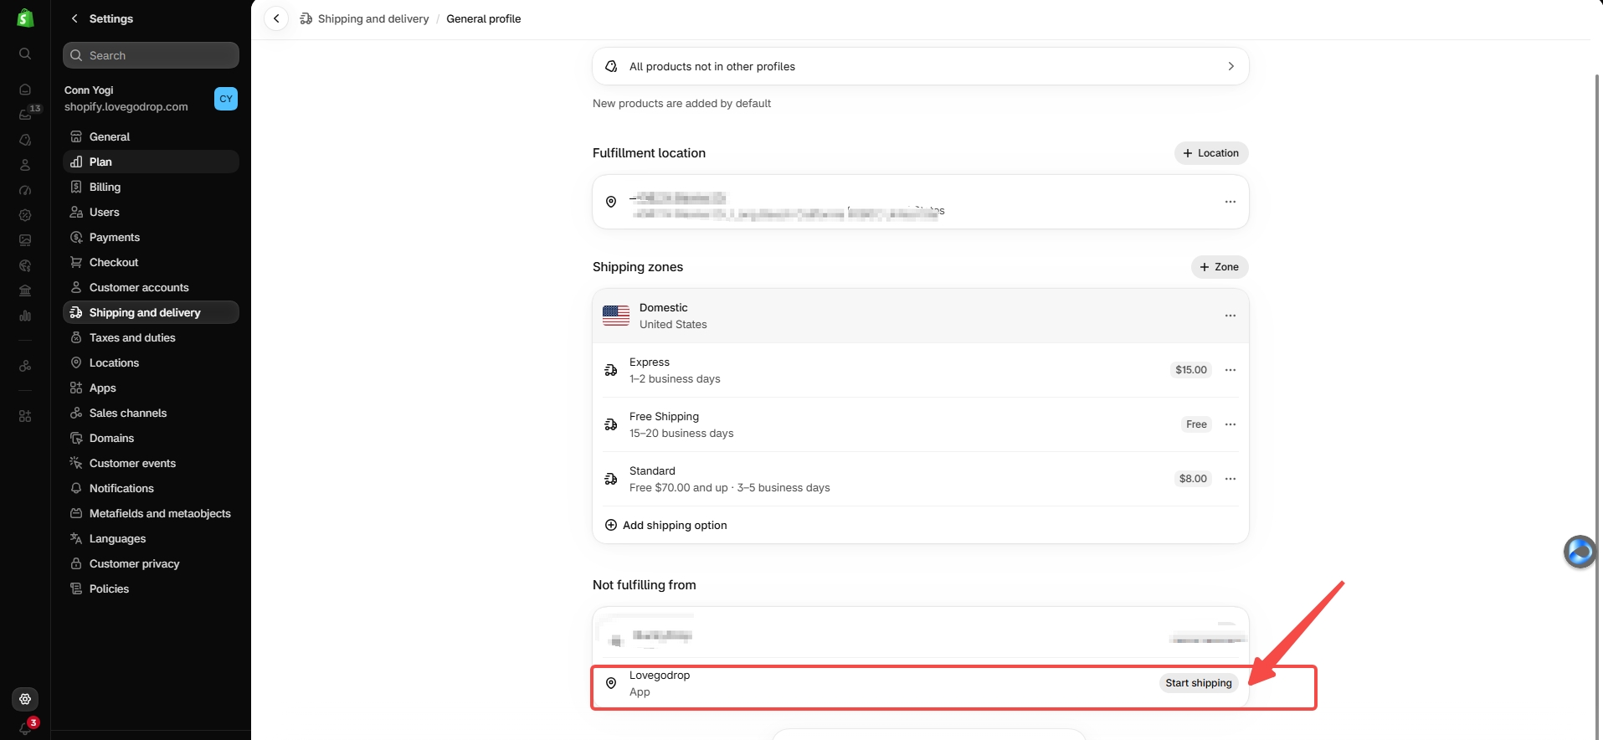The image size is (1603, 740).
Task: Open the Domestic zone three-dot menu
Action: (1231, 316)
